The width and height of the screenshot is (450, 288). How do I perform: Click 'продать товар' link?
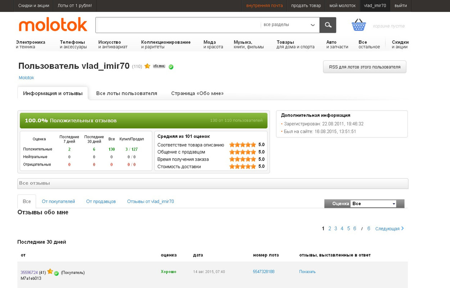point(306,6)
